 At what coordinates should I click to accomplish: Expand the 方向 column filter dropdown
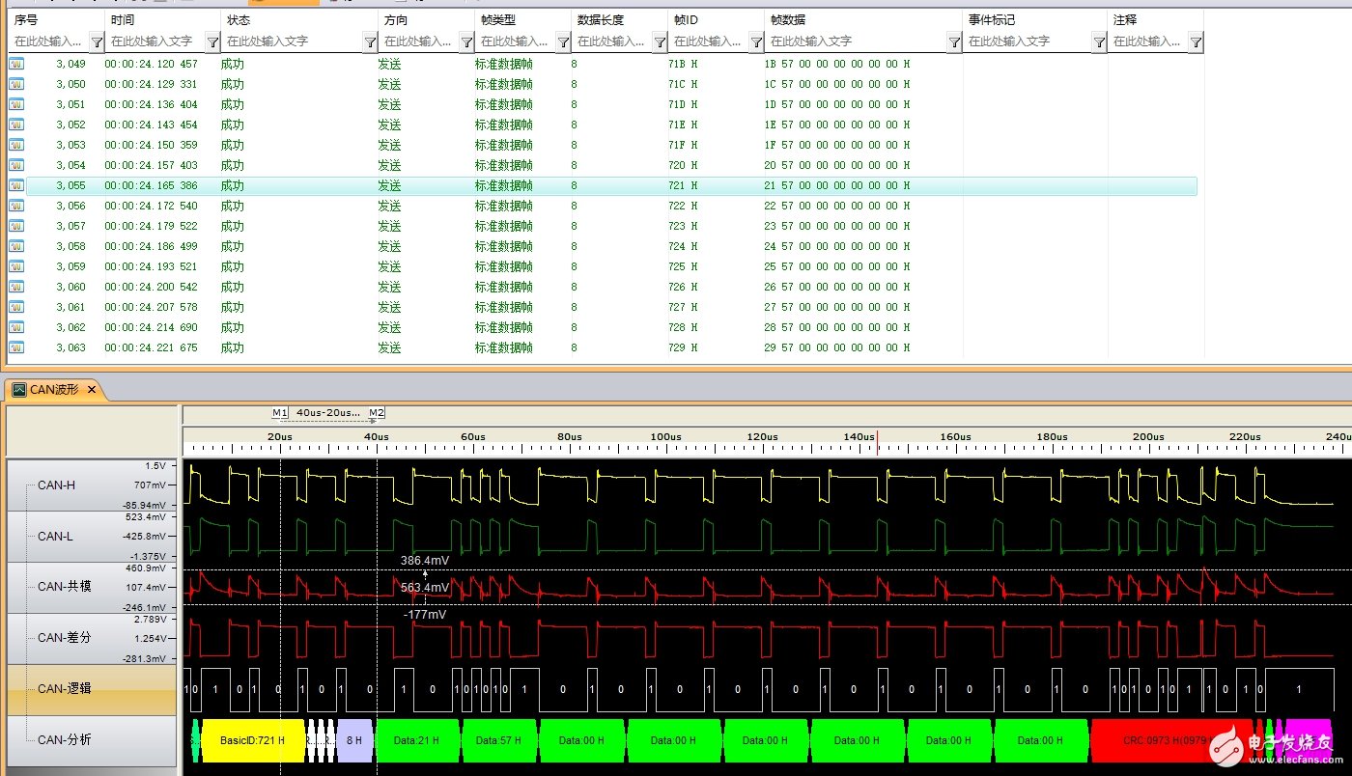(466, 42)
